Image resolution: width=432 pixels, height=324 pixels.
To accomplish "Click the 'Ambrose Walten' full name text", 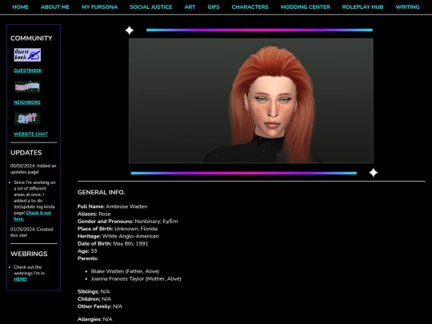I will coord(126,206).
